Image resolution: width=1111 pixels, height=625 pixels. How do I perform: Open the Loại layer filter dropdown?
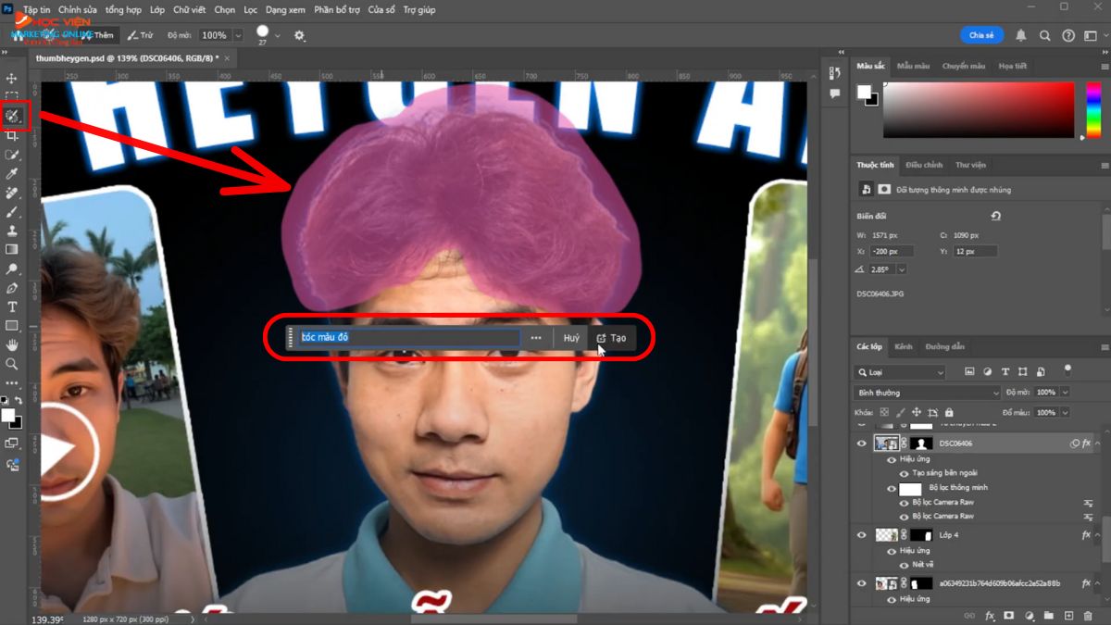[900, 372]
